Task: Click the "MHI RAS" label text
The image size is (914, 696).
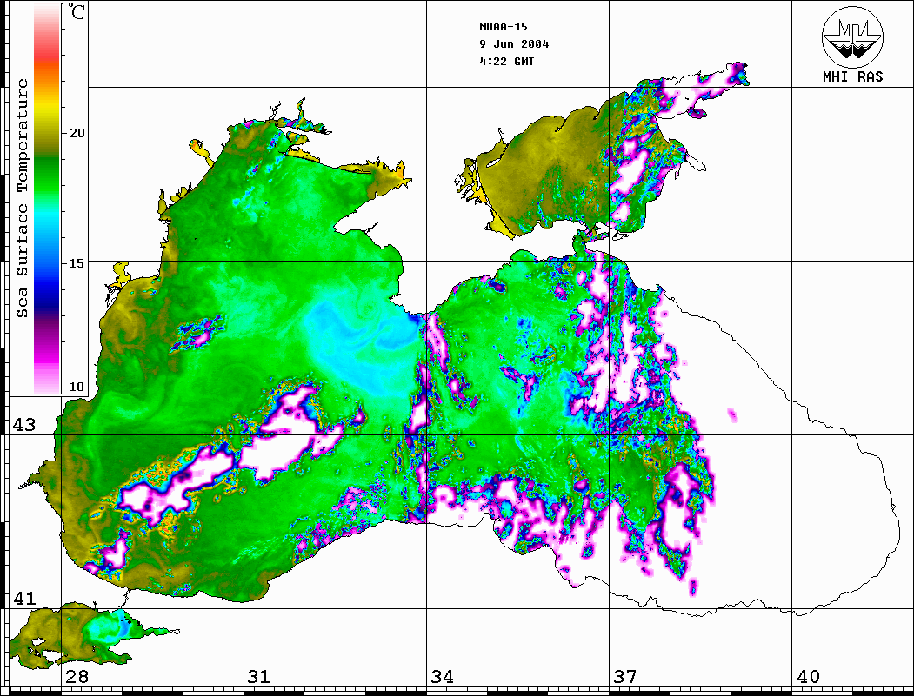Action: (853, 76)
